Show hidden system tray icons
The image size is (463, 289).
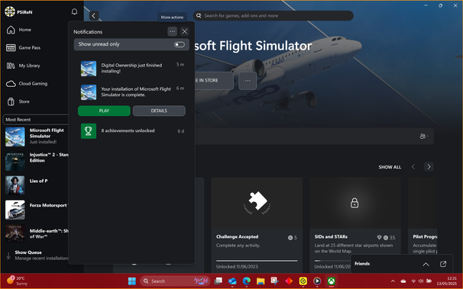pos(393,281)
